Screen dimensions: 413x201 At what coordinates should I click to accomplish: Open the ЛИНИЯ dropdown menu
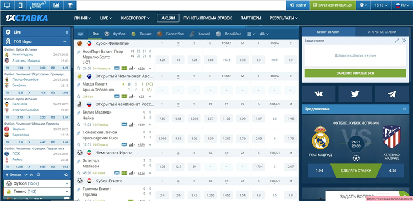pos(83,18)
